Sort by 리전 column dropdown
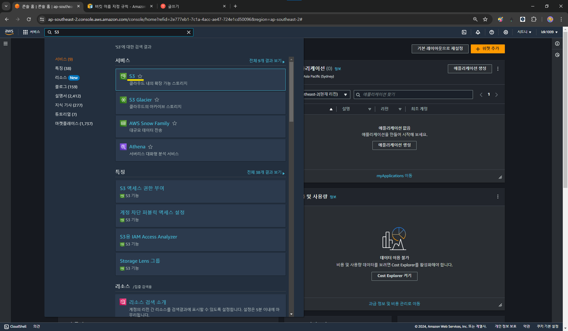Viewport: 568px width, 331px height. 400,109
